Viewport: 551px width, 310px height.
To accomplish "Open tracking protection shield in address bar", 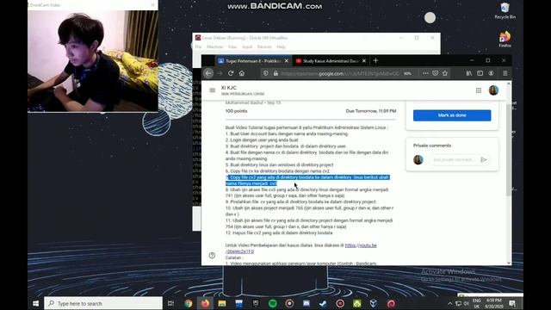I will point(266,73).
